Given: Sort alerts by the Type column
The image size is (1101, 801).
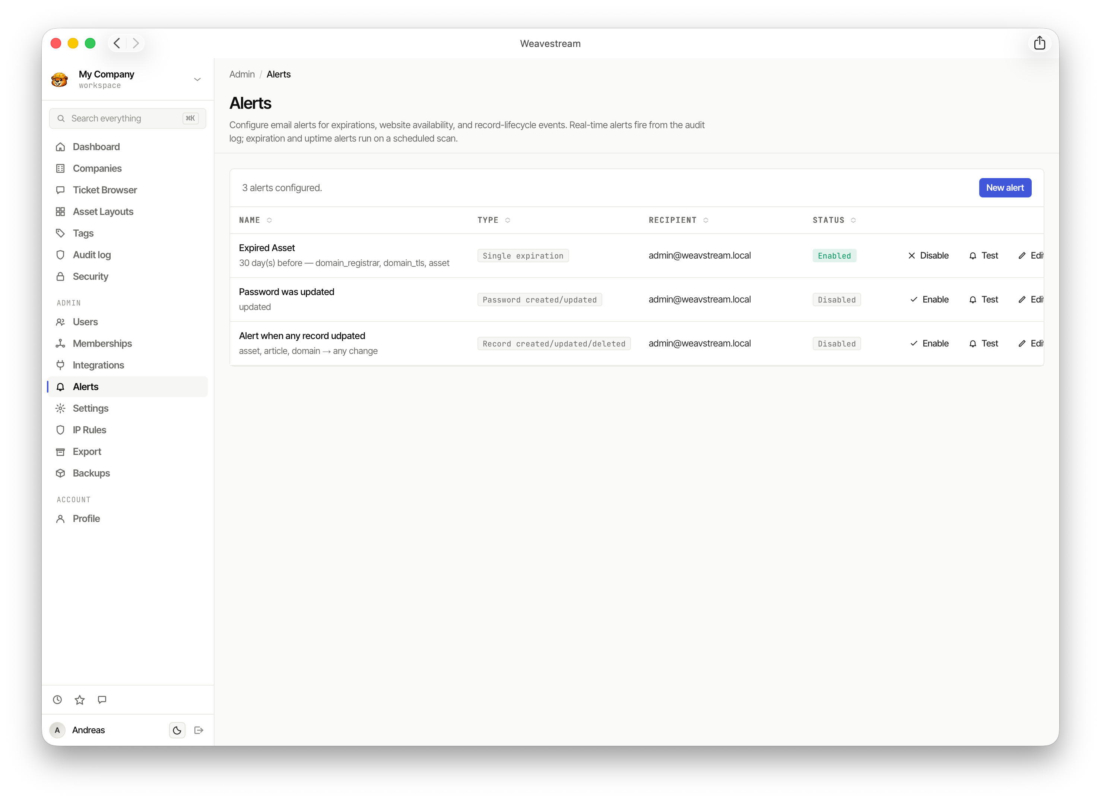Looking at the screenshot, I should (x=494, y=221).
